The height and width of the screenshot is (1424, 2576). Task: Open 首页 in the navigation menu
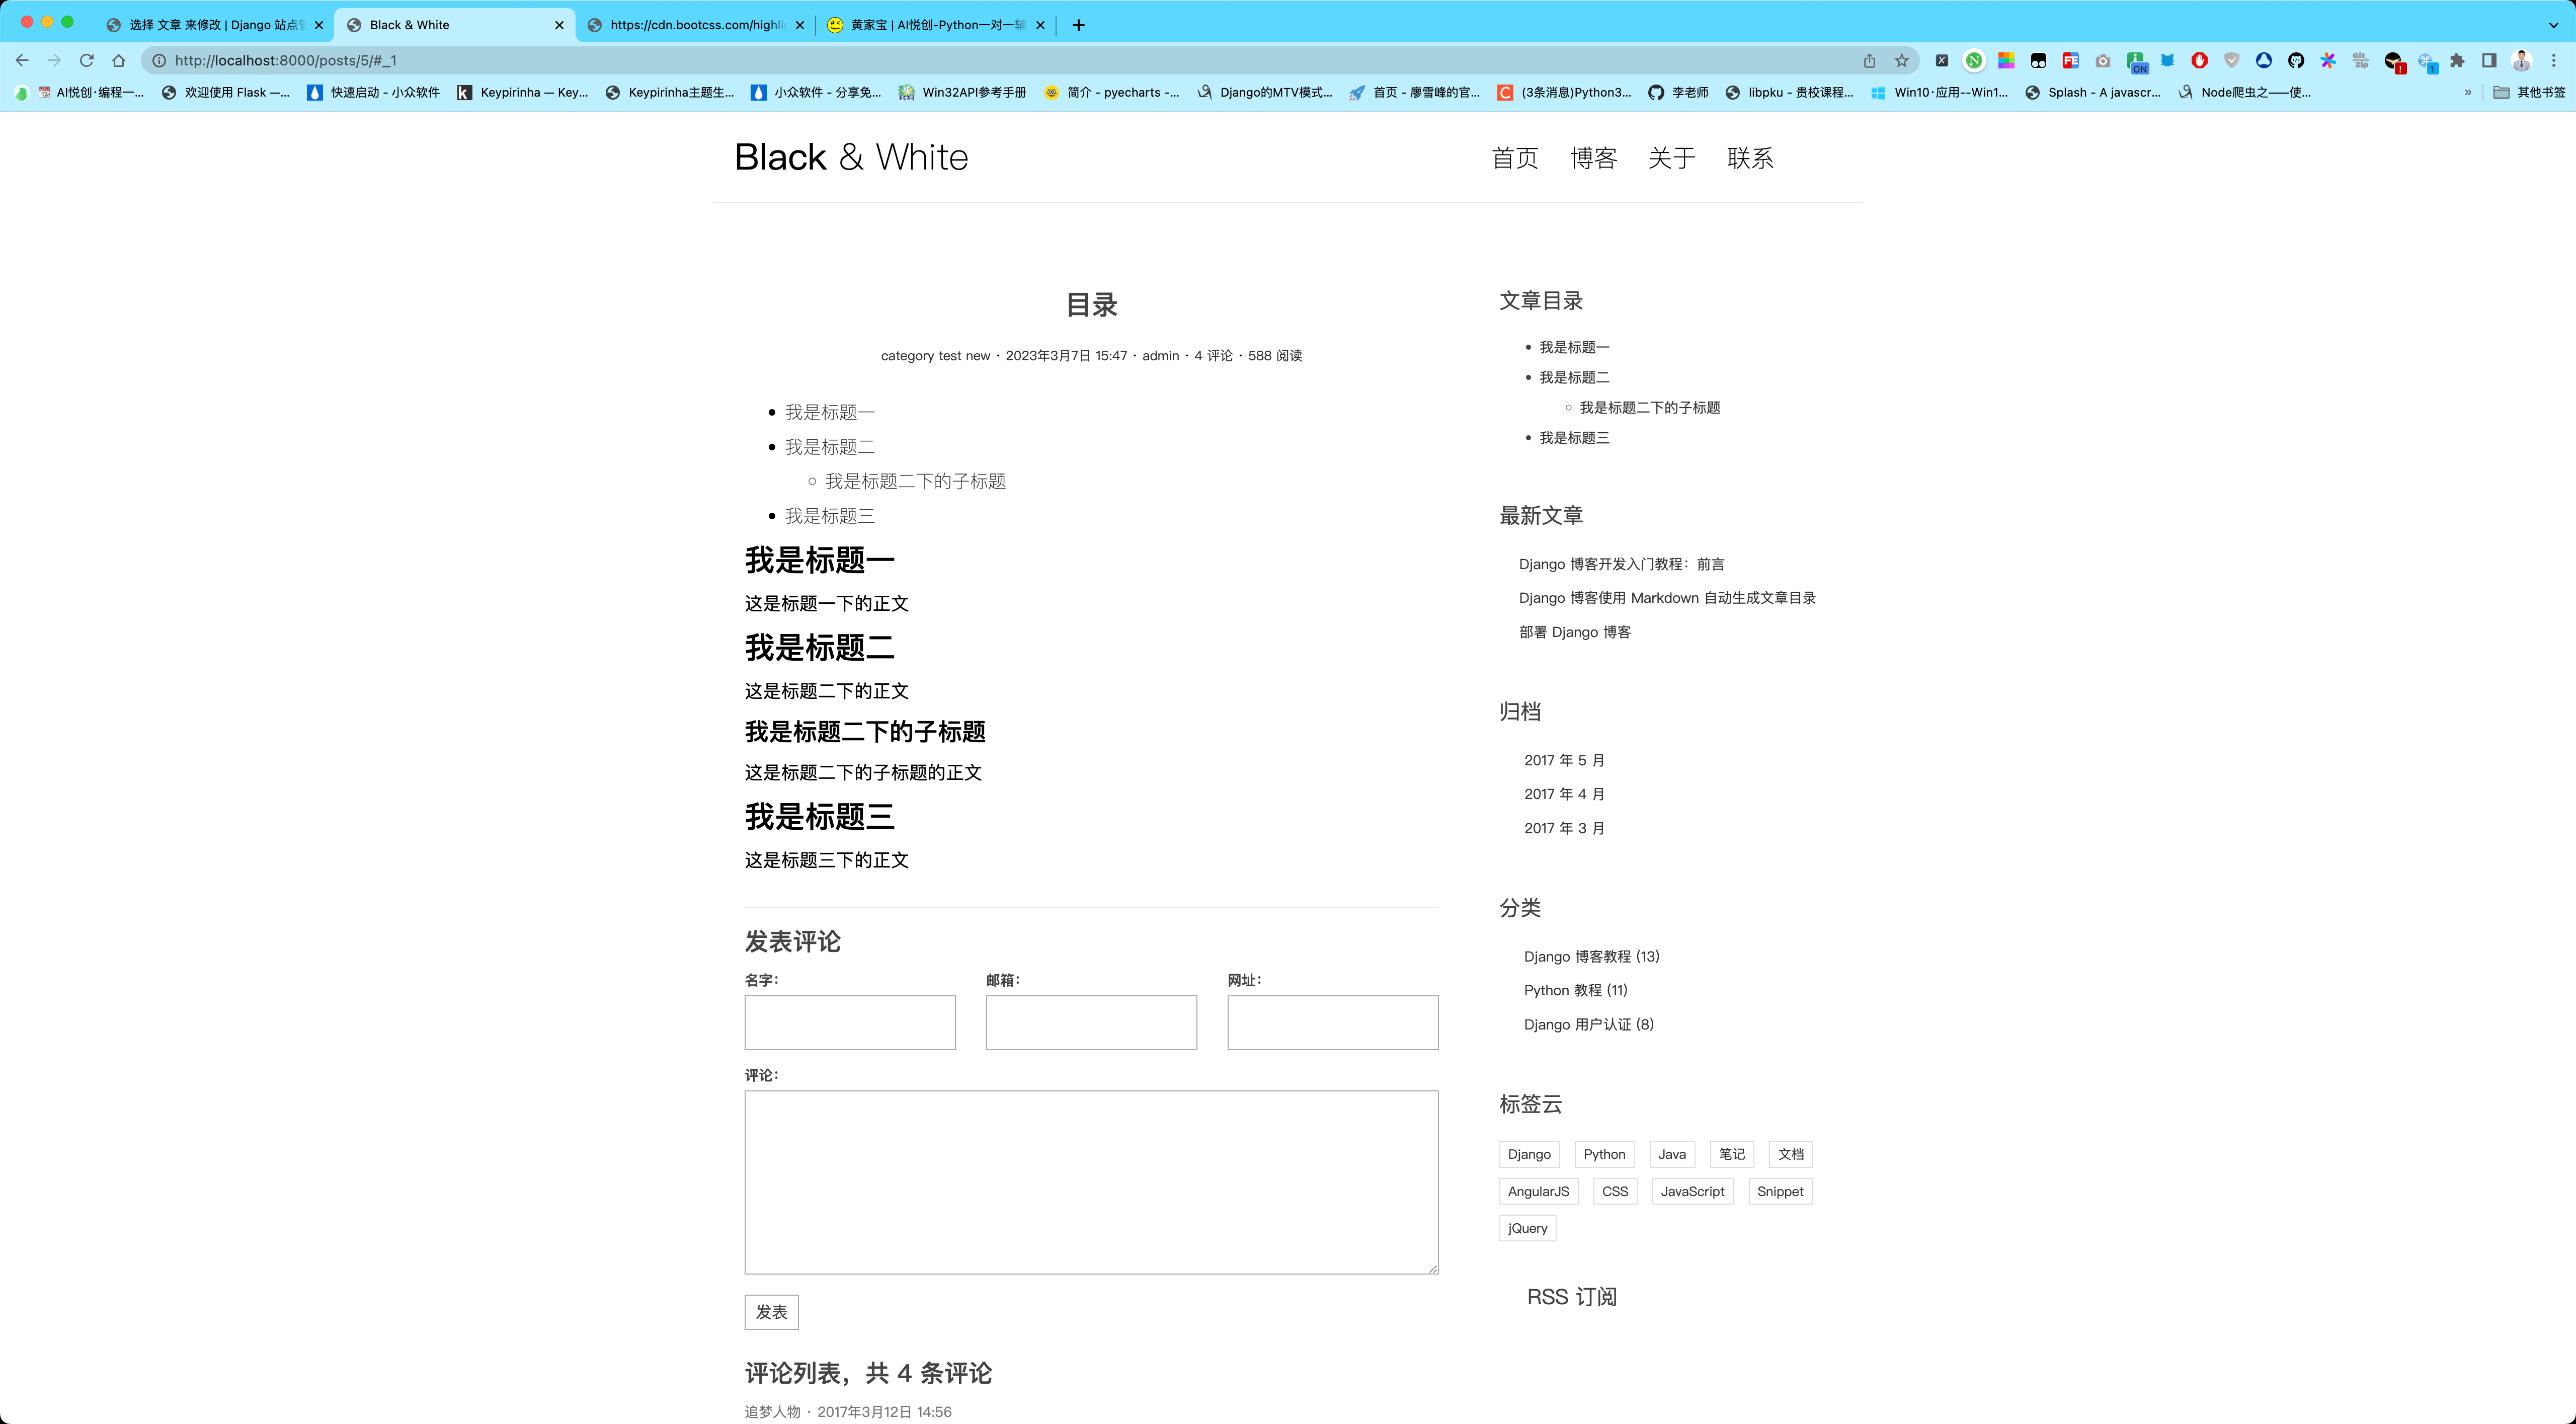tap(1515, 158)
